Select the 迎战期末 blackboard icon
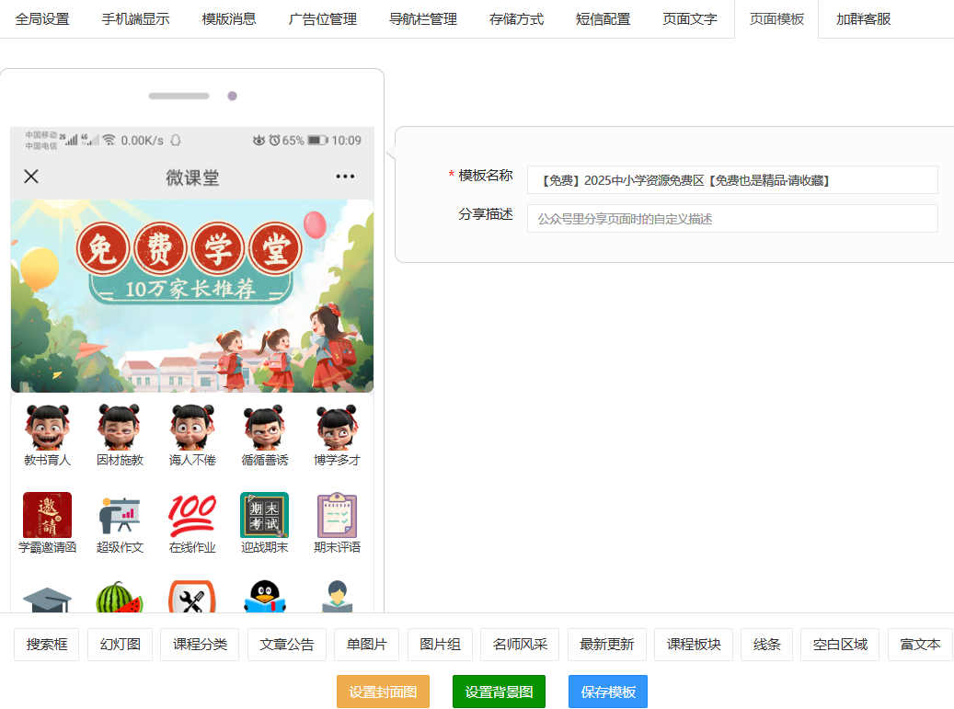Screen dimensions: 954x709 [264, 515]
